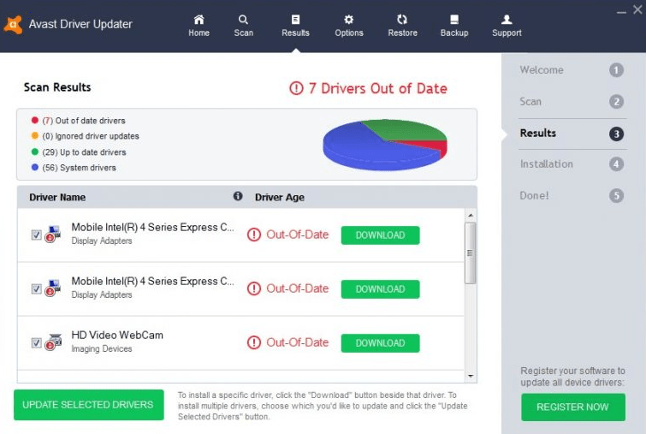Click Update Selected Drivers button
The height and width of the screenshot is (434, 646).
[x=89, y=405]
